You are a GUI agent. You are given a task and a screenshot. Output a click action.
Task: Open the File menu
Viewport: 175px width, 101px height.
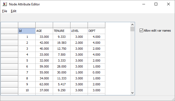tap(5, 11)
